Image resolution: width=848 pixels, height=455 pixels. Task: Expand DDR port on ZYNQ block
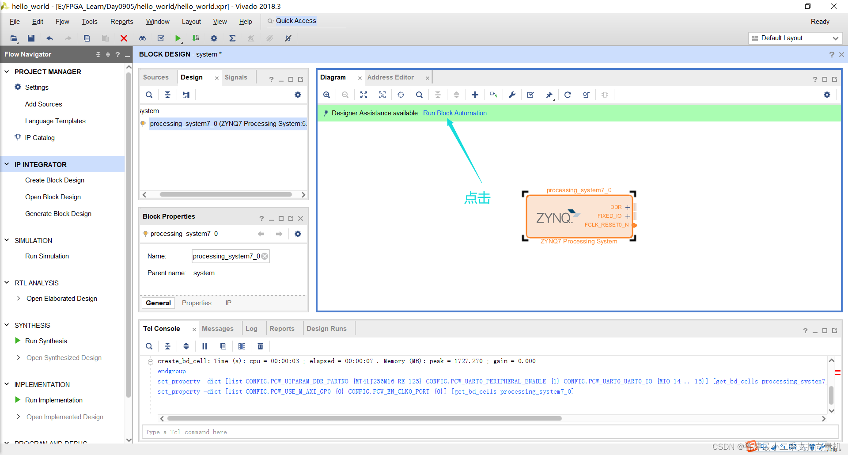click(x=628, y=207)
